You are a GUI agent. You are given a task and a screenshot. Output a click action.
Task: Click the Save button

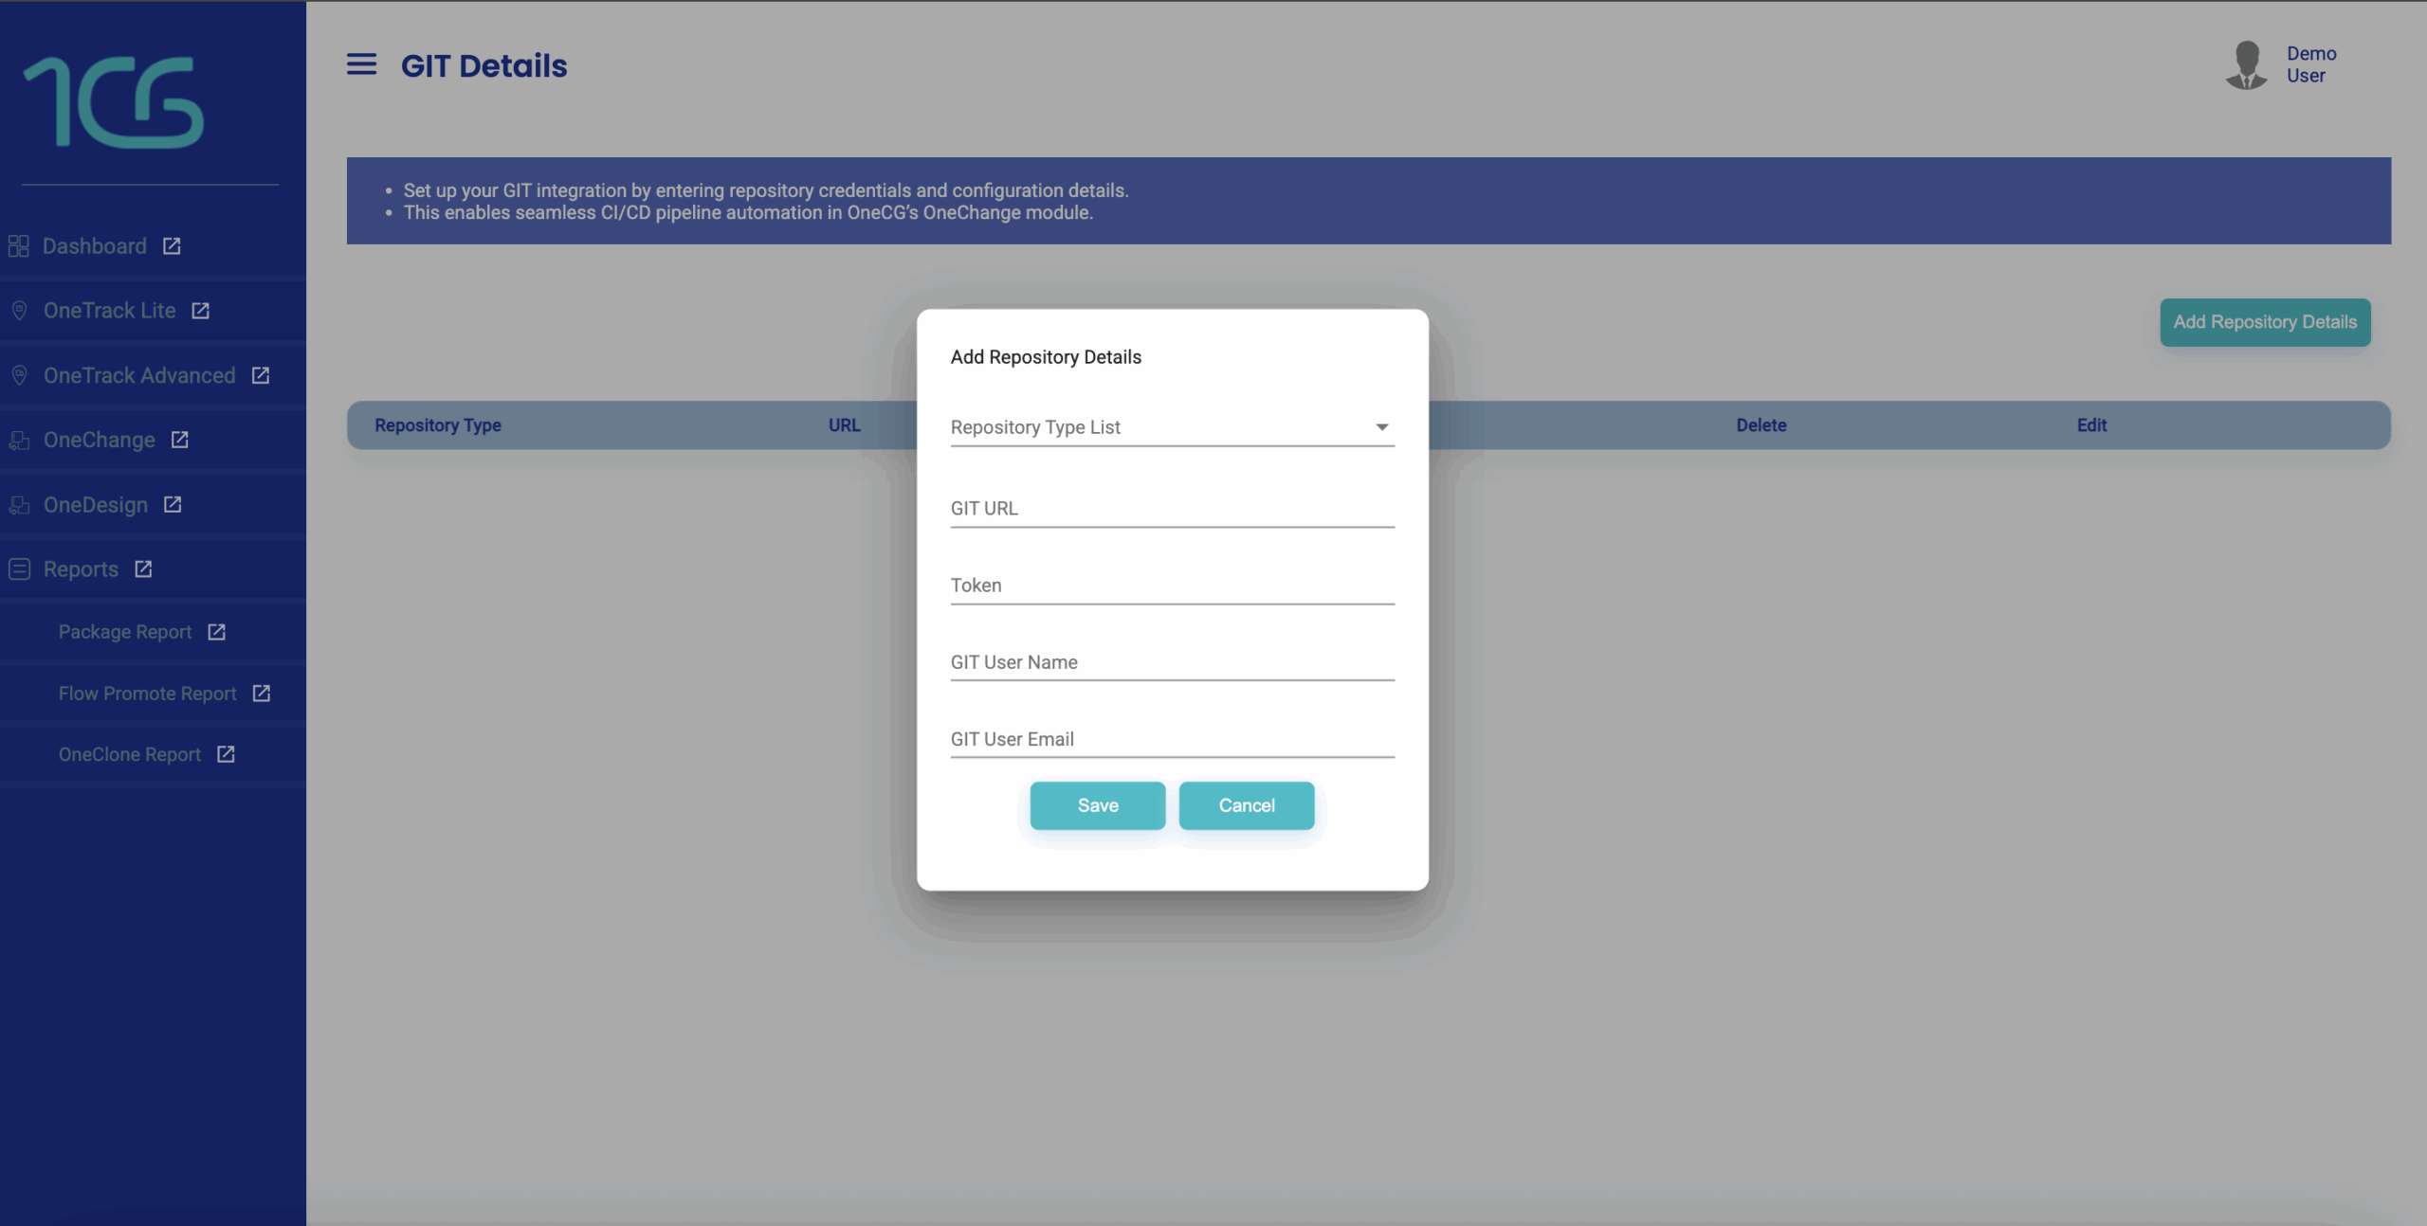point(1097,805)
